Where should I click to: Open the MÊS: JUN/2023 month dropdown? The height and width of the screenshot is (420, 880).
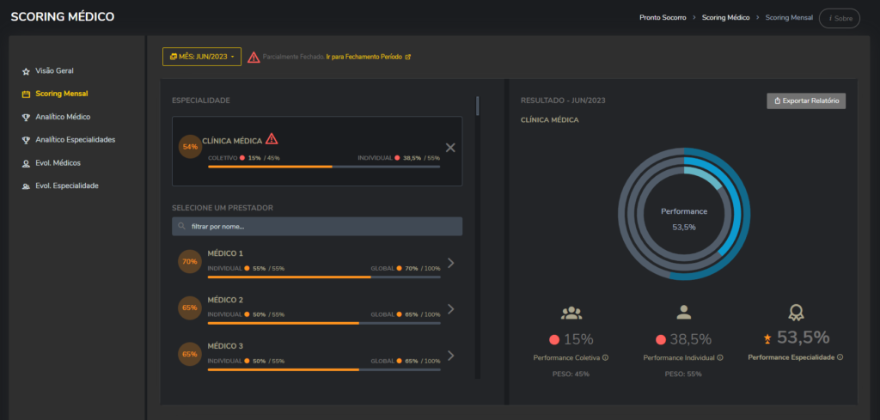[202, 57]
